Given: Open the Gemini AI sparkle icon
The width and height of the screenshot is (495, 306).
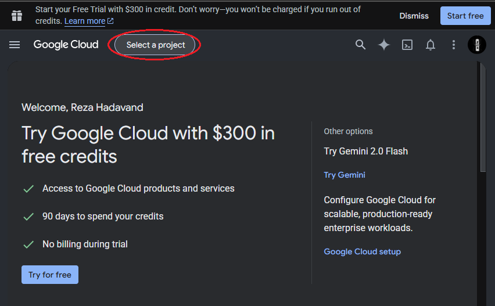Looking at the screenshot, I should (384, 45).
